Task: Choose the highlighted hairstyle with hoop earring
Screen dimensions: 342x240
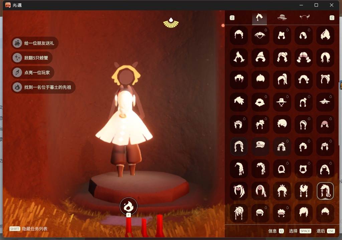Action: pos(325,191)
